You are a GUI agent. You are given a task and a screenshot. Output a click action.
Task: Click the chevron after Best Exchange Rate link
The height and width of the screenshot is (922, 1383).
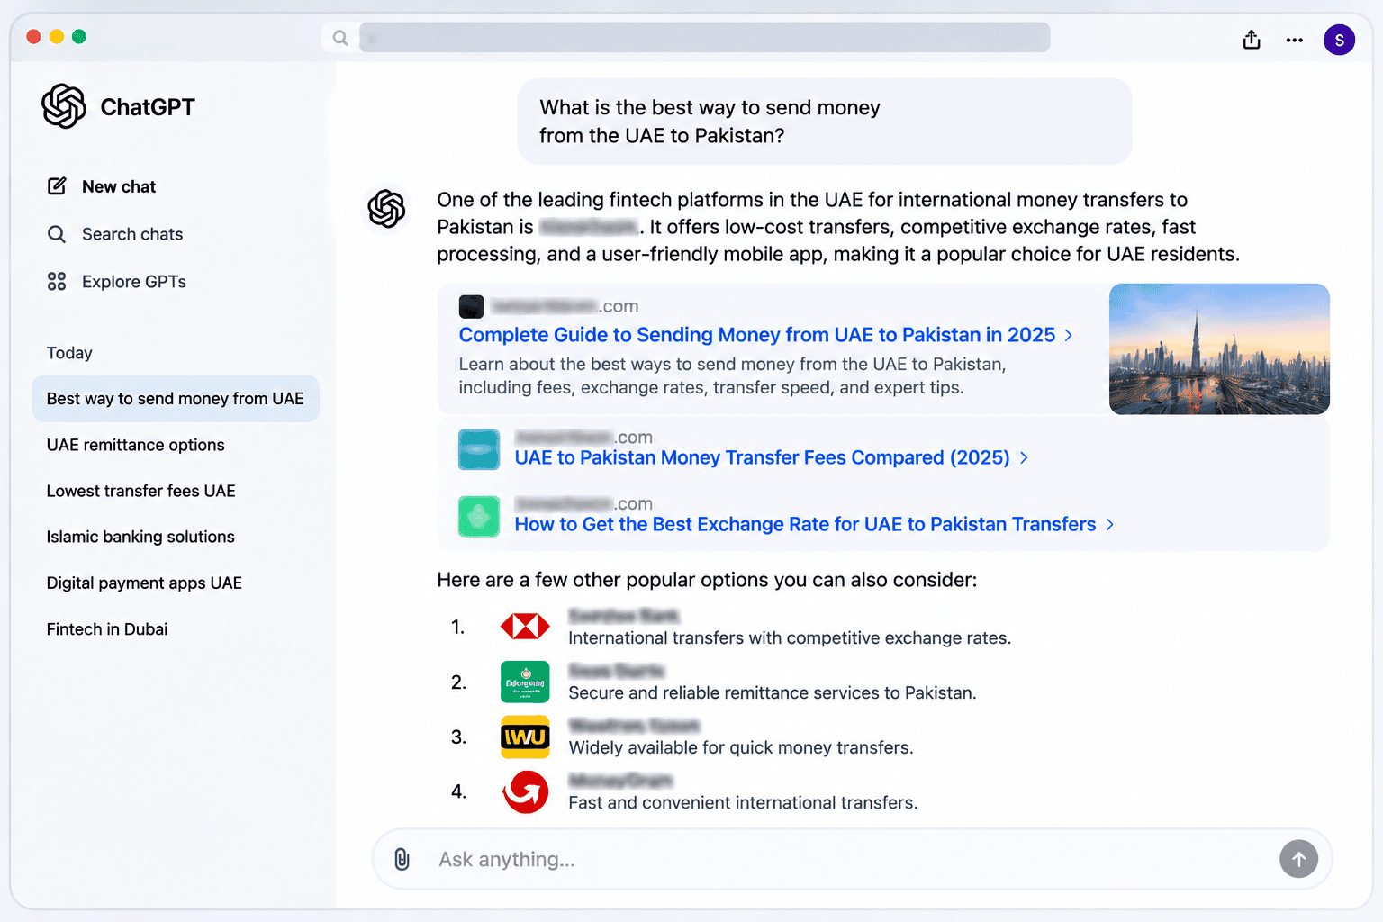pos(1110,525)
